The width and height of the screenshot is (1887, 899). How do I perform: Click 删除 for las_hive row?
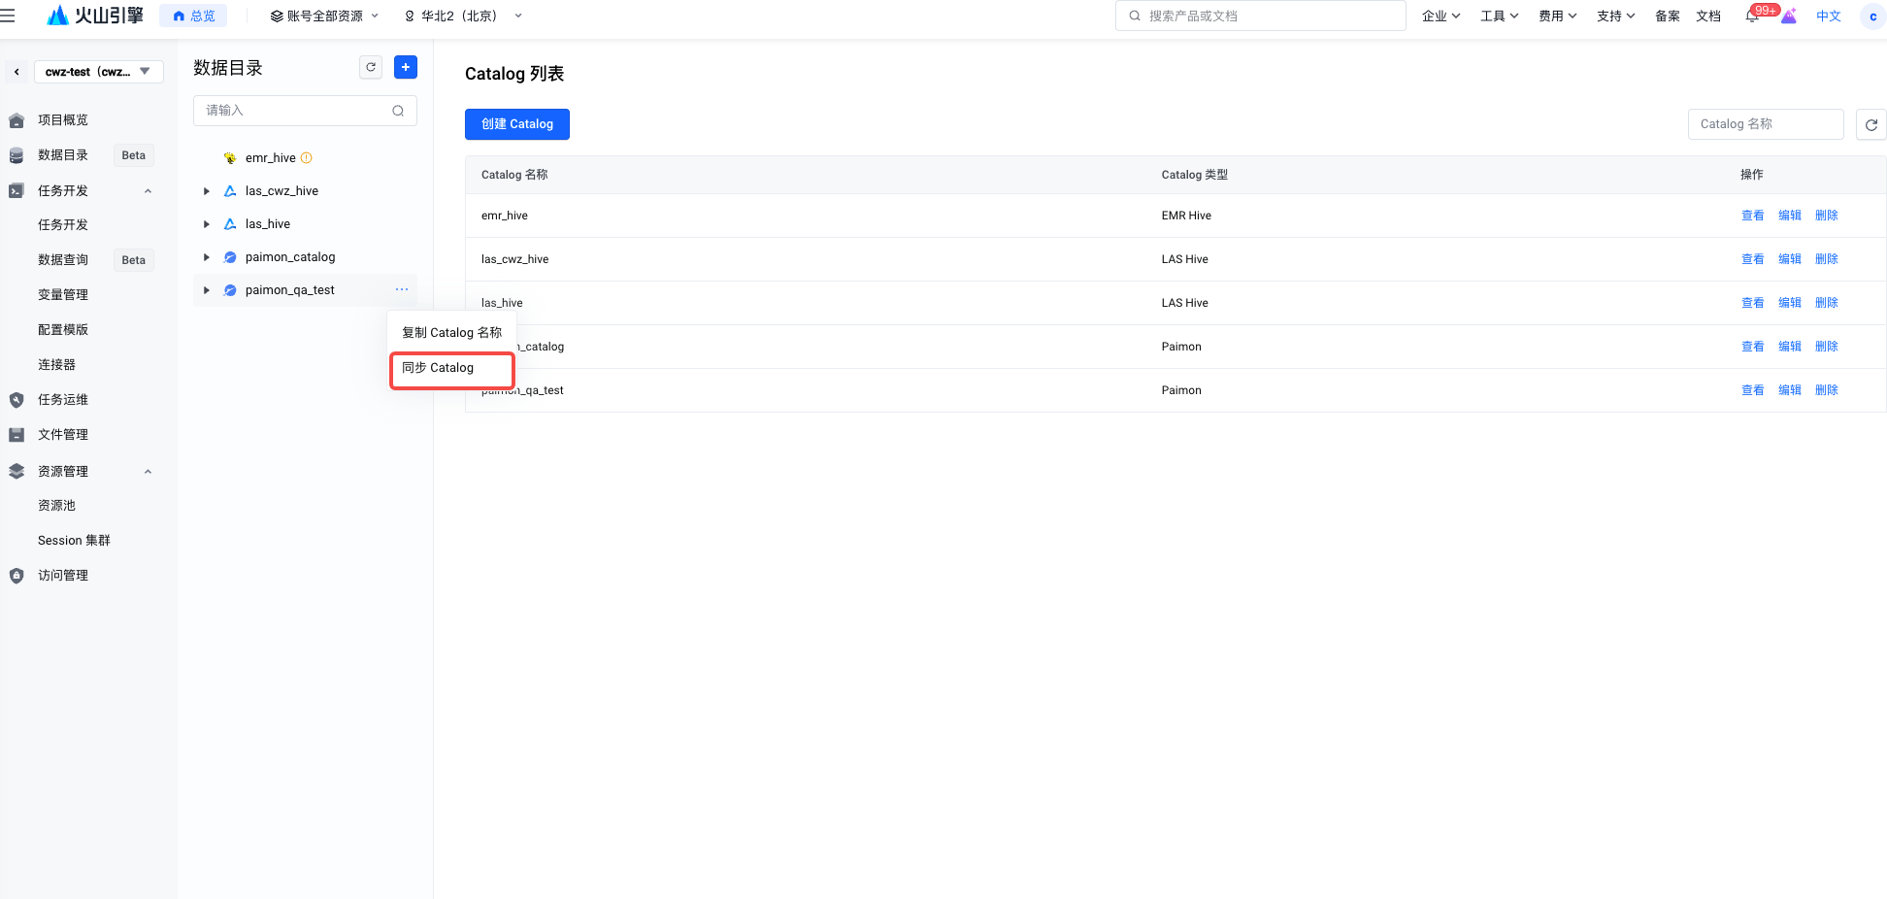[1826, 303]
